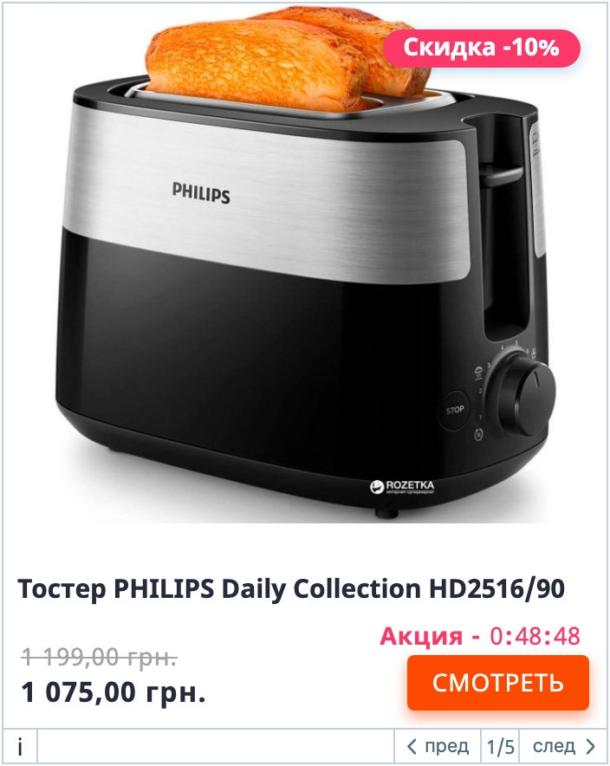Click the info "i" icon
This screenshot has height=766, width=610.
click(20, 746)
